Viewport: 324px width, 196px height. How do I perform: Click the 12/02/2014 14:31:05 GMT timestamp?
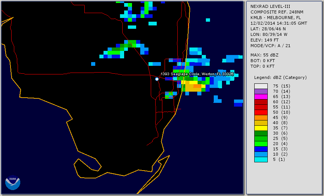pos(279,23)
